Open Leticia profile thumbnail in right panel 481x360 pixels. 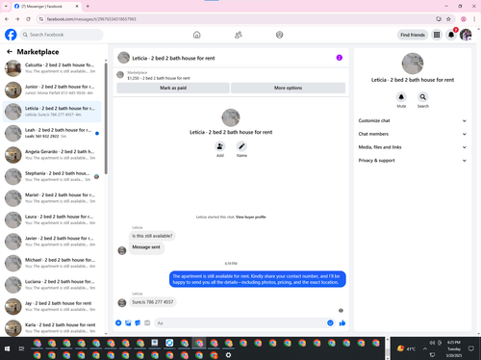tap(413, 64)
